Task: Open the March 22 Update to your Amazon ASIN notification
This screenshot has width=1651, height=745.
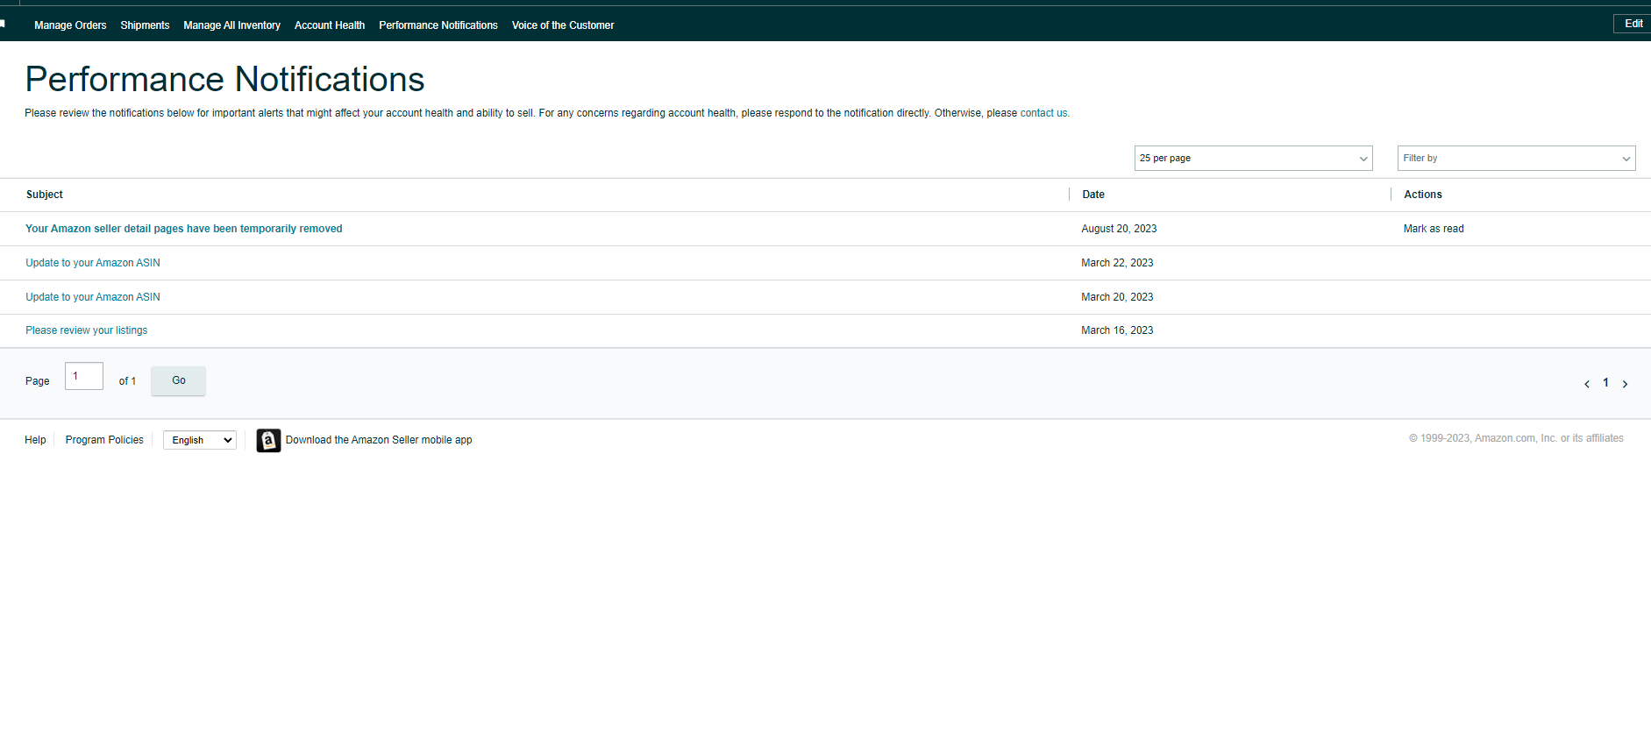Action: pos(93,263)
